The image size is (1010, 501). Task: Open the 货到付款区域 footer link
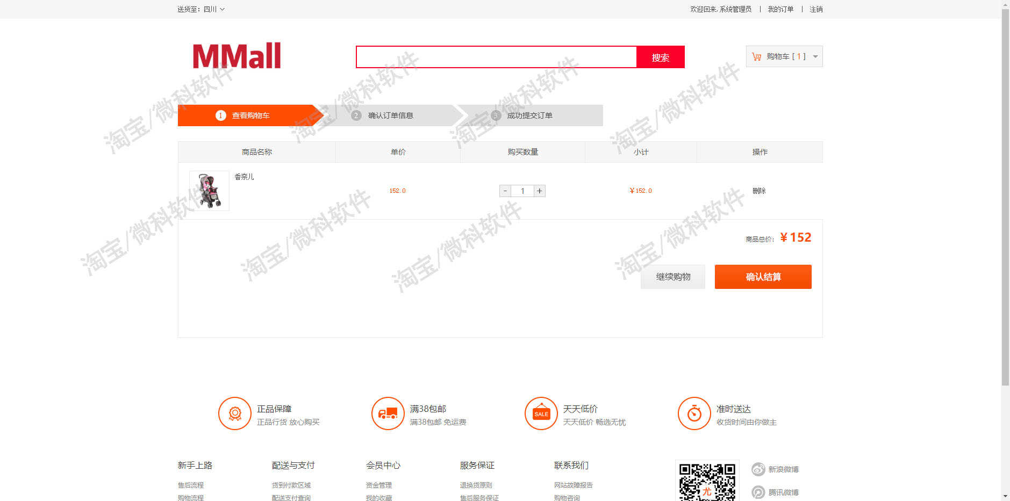click(x=291, y=485)
